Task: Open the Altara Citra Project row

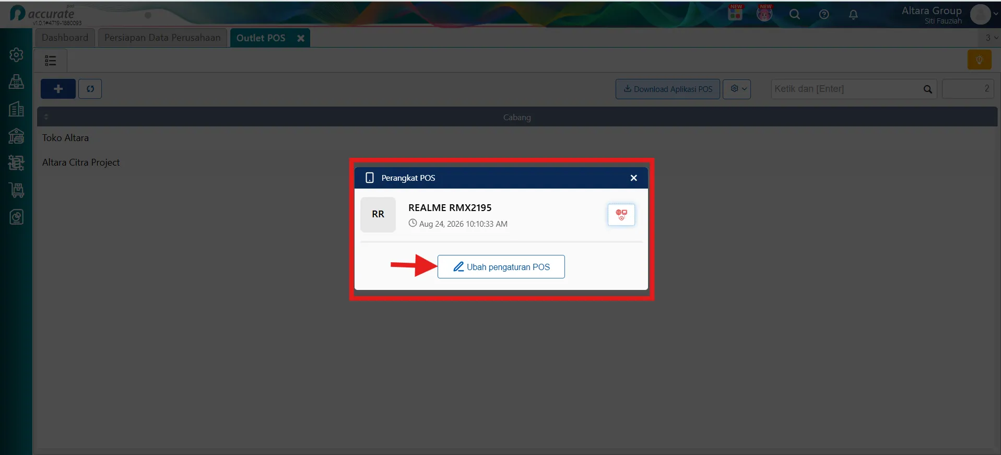Action: click(x=517, y=162)
